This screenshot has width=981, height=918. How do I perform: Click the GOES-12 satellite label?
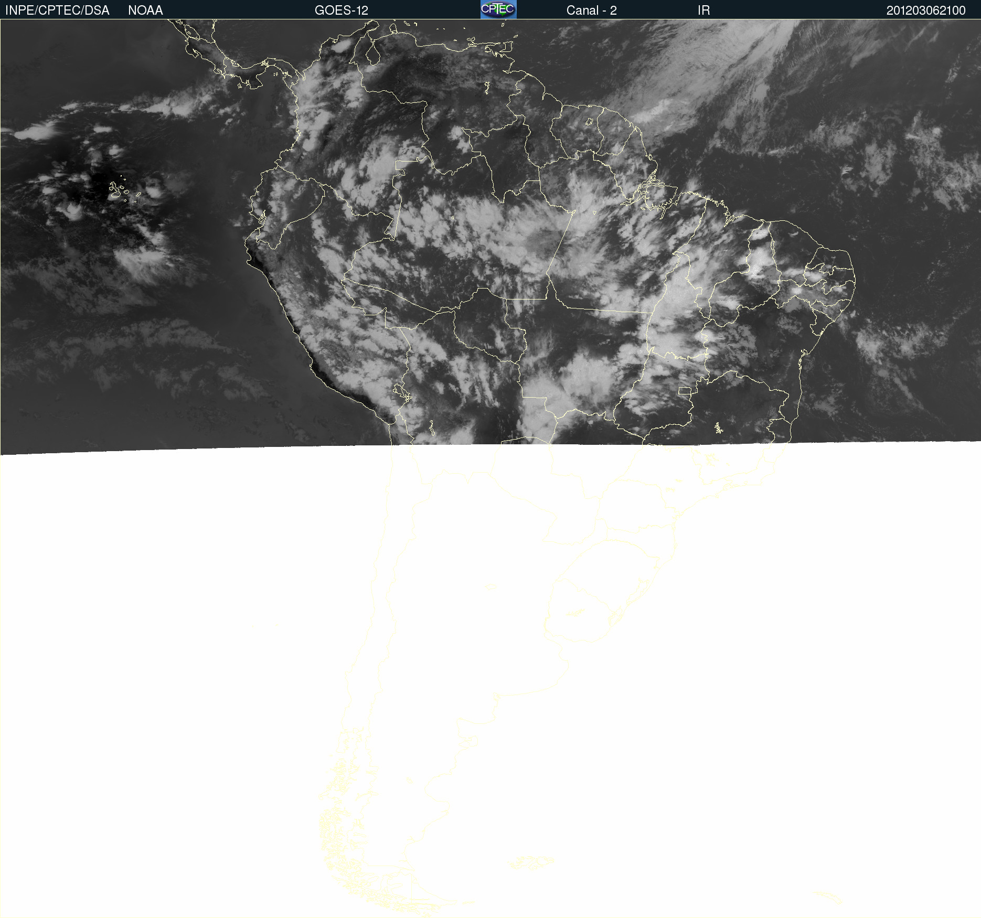tap(342, 10)
